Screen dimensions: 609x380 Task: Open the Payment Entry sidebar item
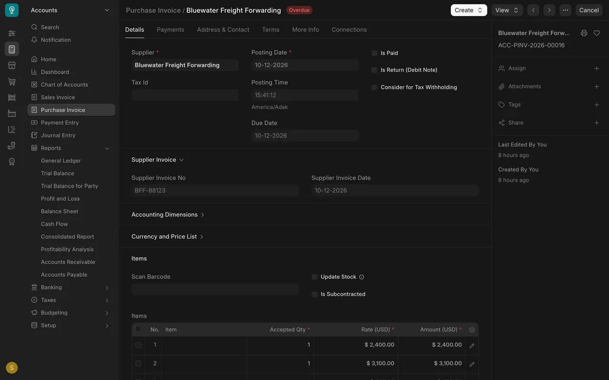71,123
